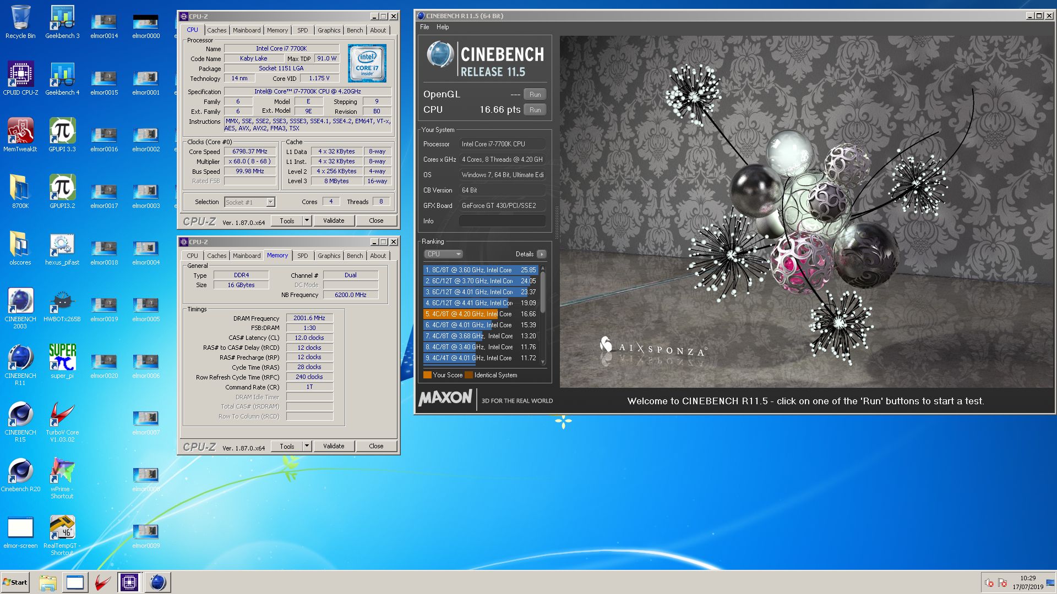Open GPUPI3.2 desktop icon
This screenshot has height=594, width=1057.
62,192
